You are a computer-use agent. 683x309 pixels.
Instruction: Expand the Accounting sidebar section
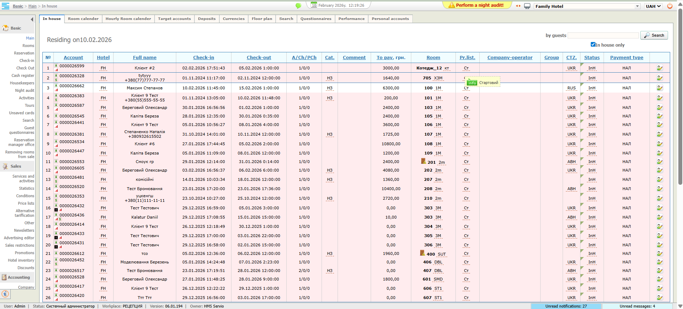point(19,277)
